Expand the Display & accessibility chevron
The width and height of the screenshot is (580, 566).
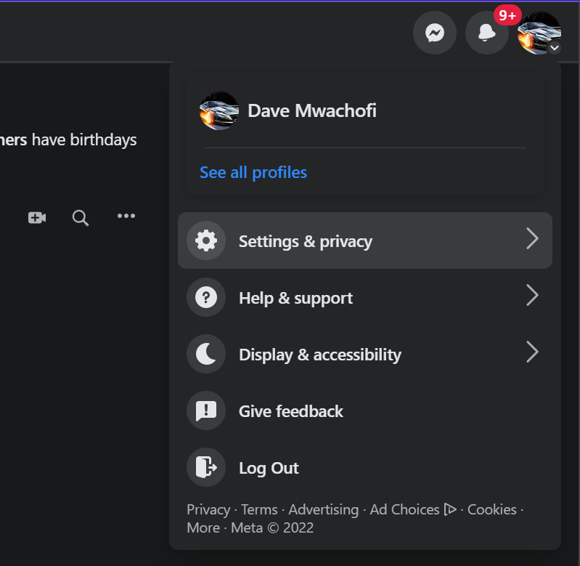pyautogui.click(x=532, y=352)
